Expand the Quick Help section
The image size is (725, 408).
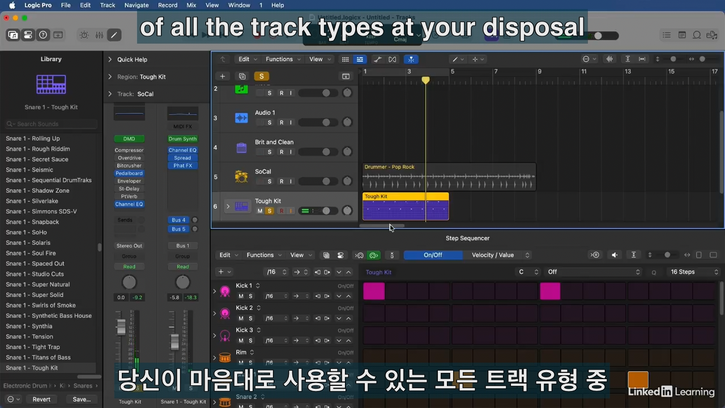(x=110, y=59)
